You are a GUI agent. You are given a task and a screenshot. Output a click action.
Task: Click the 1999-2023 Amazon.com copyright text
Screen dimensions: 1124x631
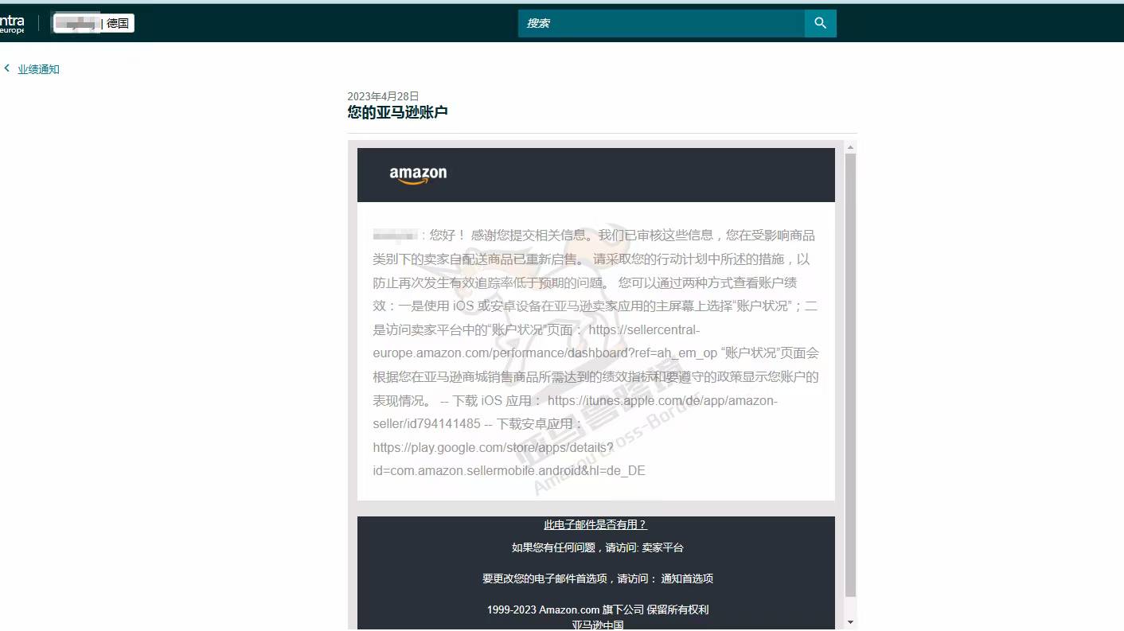[x=597, y=610]
